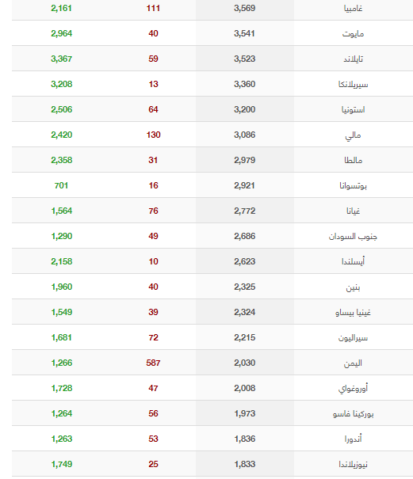Open the مالطا country entry

point(353,161)
